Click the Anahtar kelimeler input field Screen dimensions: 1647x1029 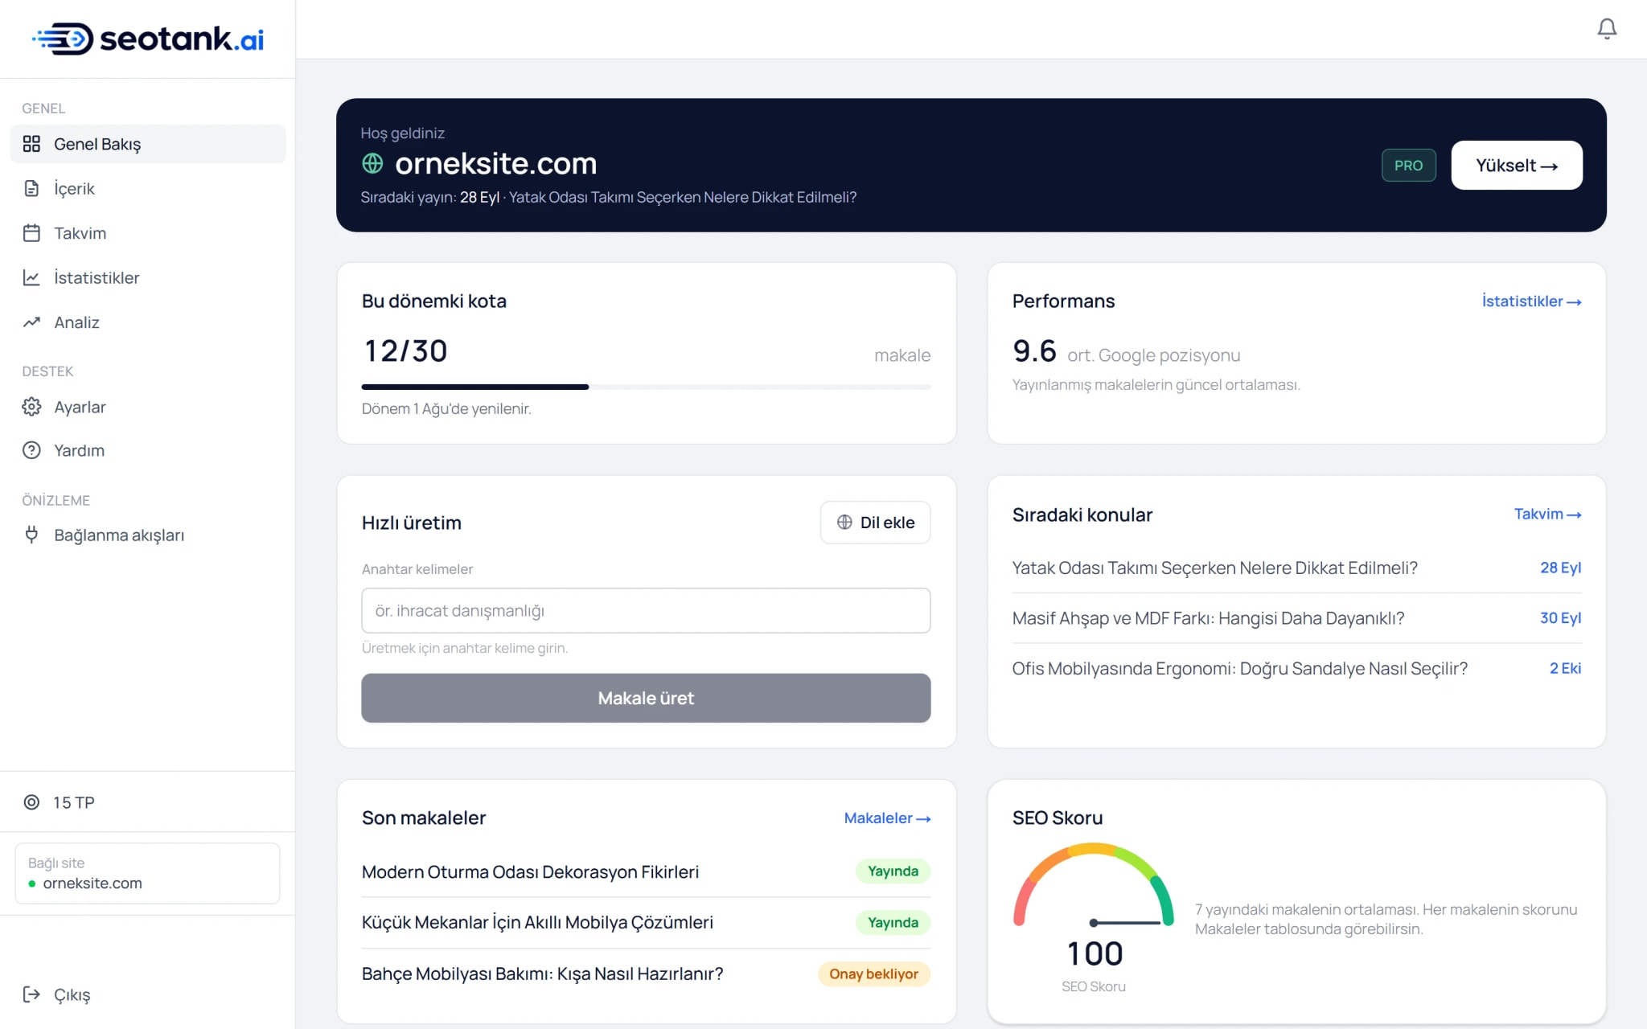pos(646,610)
